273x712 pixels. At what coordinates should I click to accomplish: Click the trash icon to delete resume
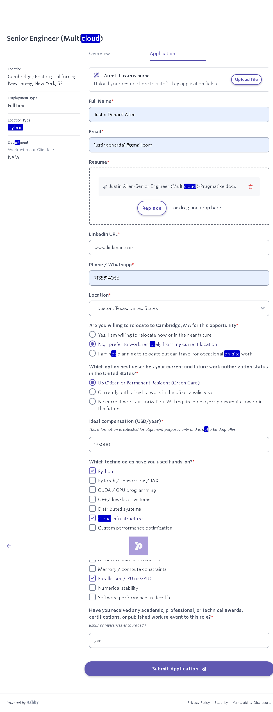coord(251,187)
